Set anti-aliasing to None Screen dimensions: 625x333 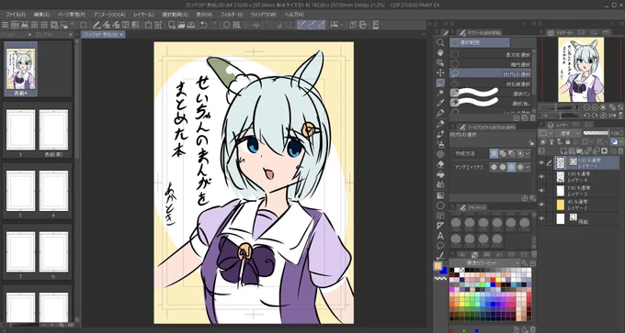point(494,167)
